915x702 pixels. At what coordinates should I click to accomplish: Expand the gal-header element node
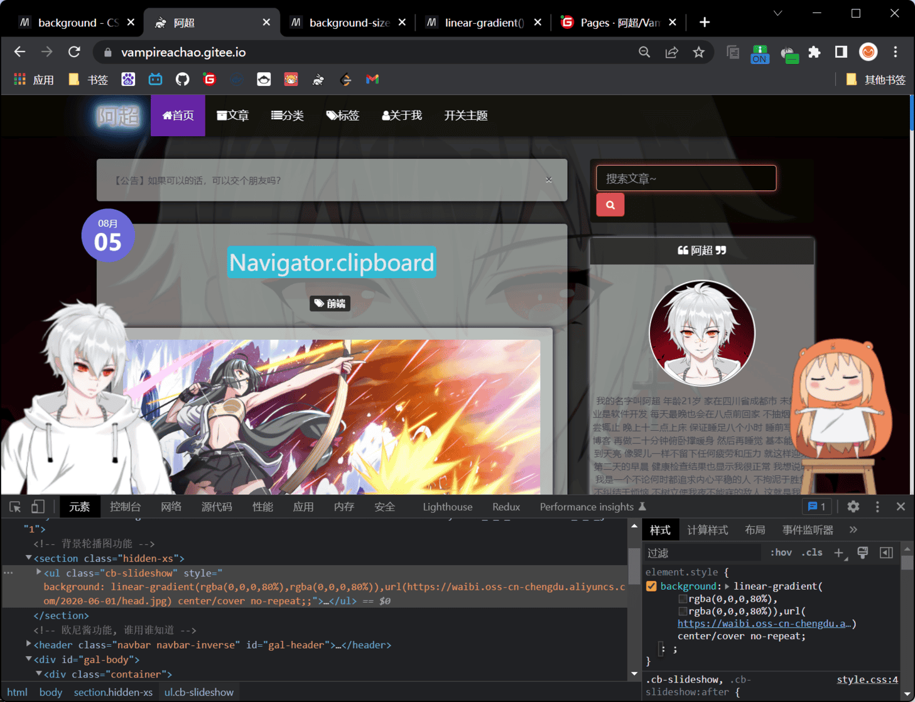pyautogui.click(x=29, y=644)
